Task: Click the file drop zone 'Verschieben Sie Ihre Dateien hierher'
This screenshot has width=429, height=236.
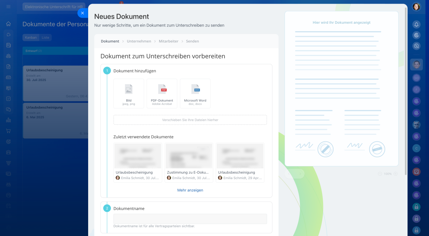Action: click(x=190, y=120)
